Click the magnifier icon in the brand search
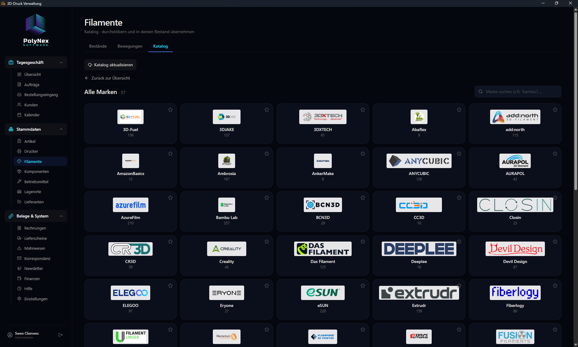The height and width of the screenshot is (347, 578). coord(480,92)
